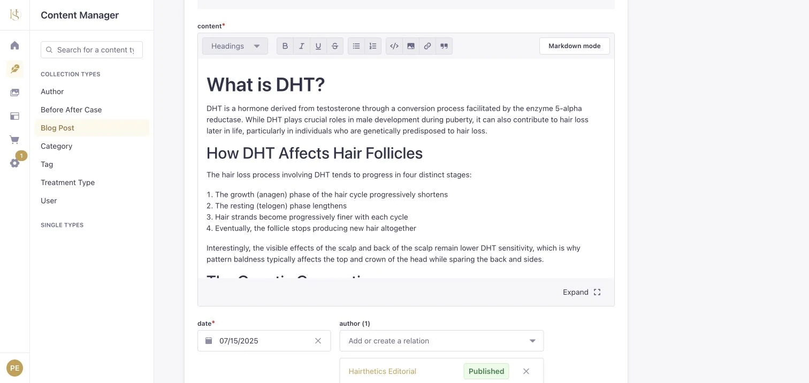This screenshot has width=809, height=383.
Task: Remove the Hairthetics Editorial relation
Action: pos(526,371)
